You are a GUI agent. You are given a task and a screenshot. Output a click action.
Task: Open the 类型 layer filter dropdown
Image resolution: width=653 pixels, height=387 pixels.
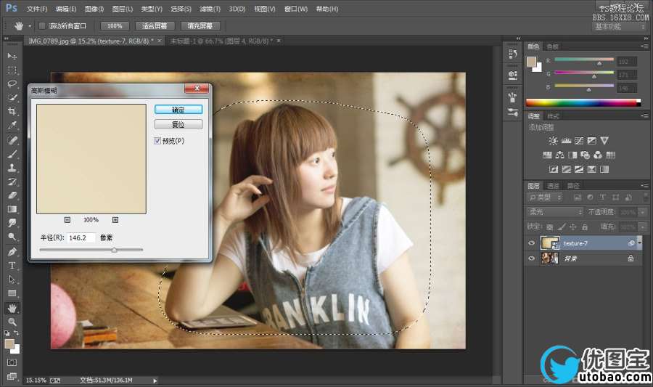(x=545, y=197)
